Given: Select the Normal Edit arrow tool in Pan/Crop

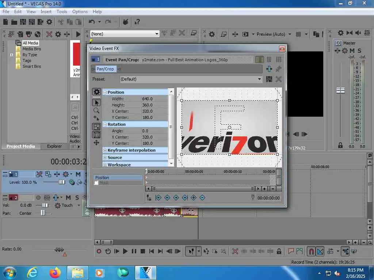Looking at the screenshot, I should (96, 102).
